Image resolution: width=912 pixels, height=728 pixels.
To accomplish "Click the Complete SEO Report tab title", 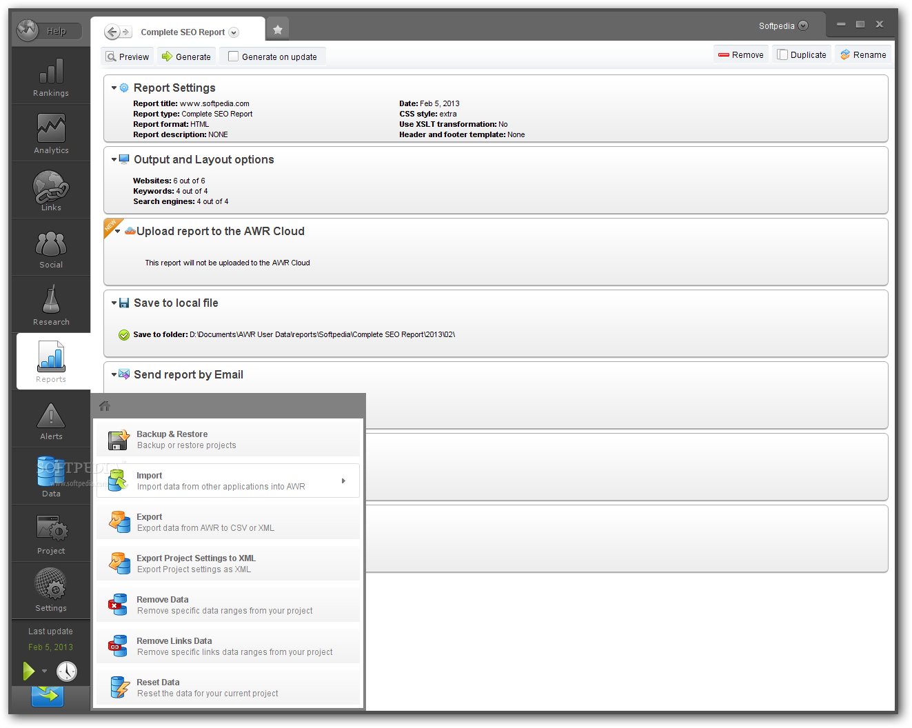I will tap(183, 32).
